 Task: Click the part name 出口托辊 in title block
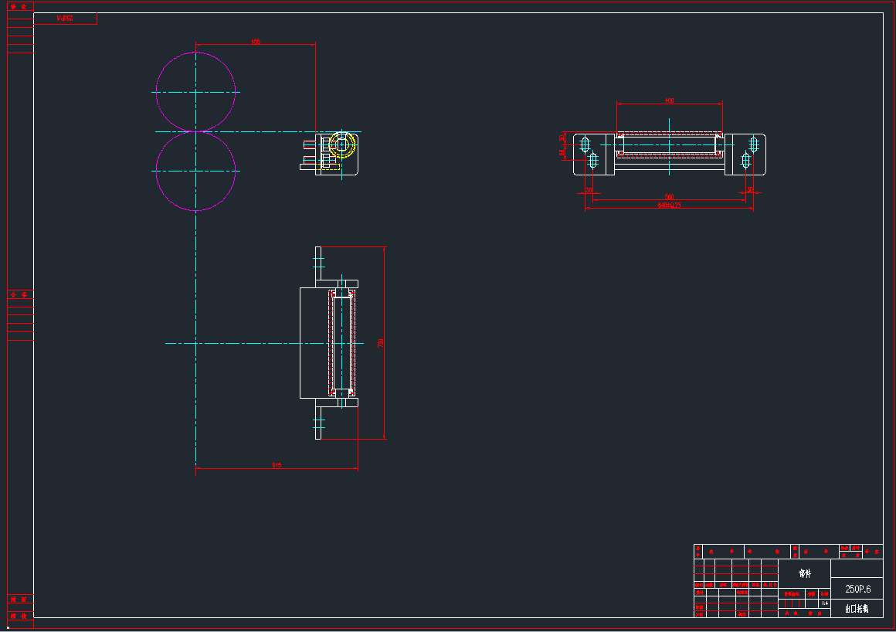(857, 607)
